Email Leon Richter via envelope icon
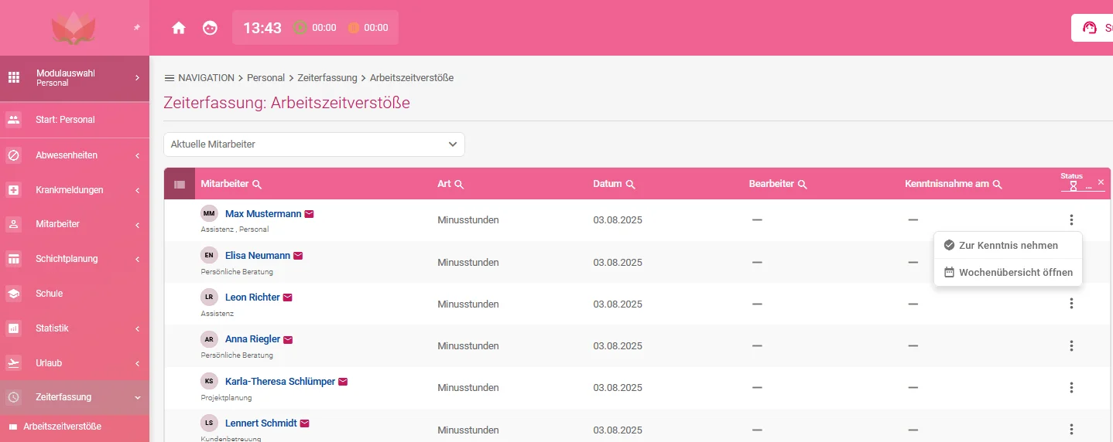1113x442 pixels. coord(288,297)
